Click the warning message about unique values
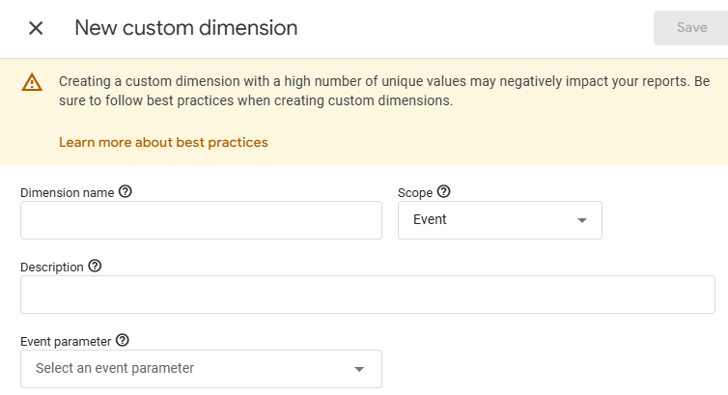 tap(384, 91)
